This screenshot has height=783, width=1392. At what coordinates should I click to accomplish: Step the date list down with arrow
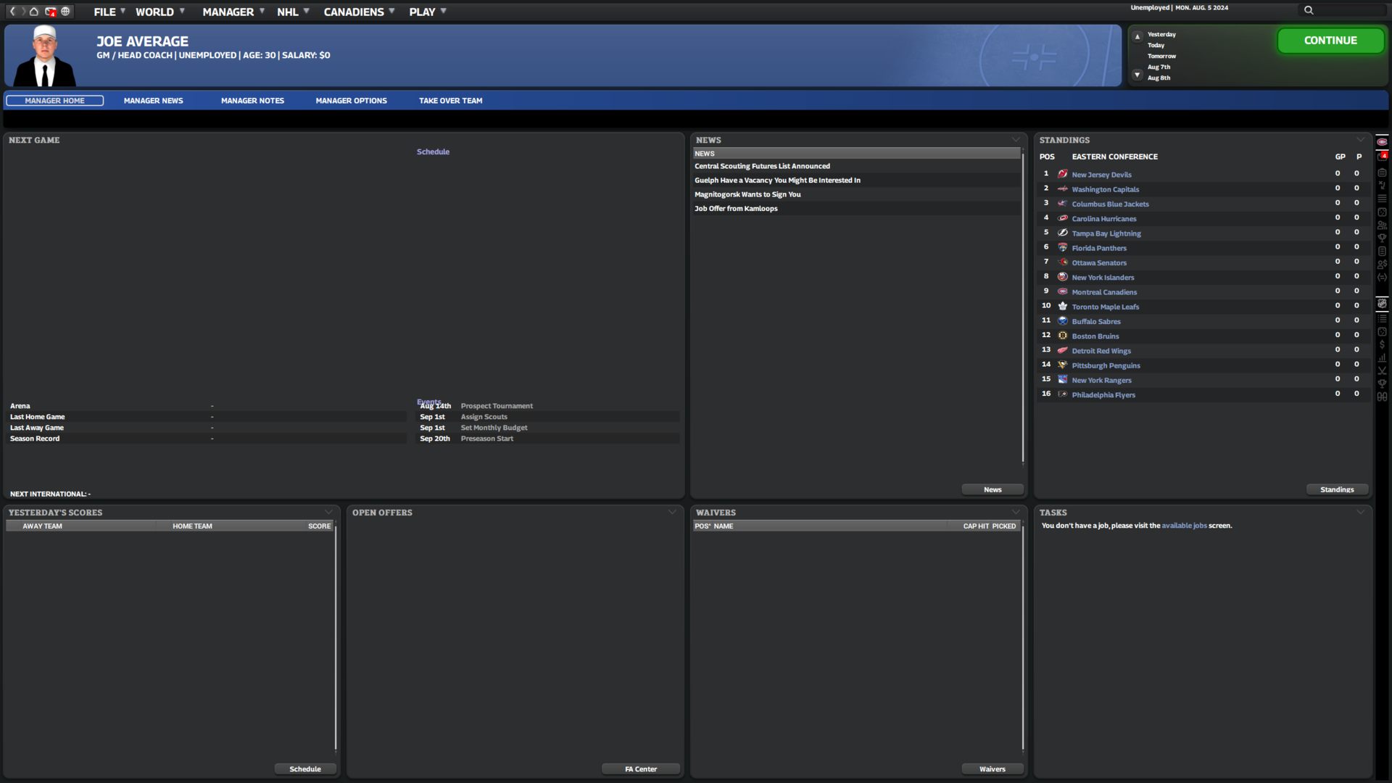pyautogui.click(x=1137, y=75)
